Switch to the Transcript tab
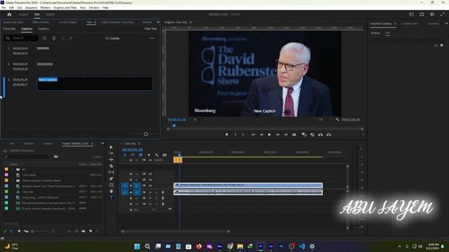 pos(9,29)
